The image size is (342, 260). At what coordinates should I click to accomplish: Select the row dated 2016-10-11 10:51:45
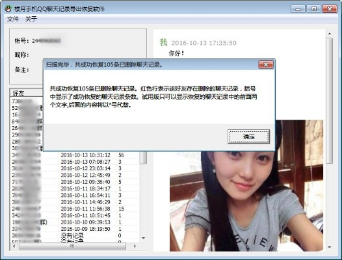(75, 216)
